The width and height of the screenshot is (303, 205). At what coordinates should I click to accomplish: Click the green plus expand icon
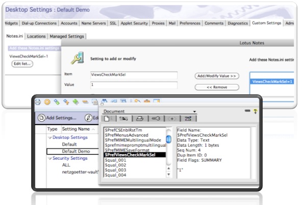tap(75, 102)
